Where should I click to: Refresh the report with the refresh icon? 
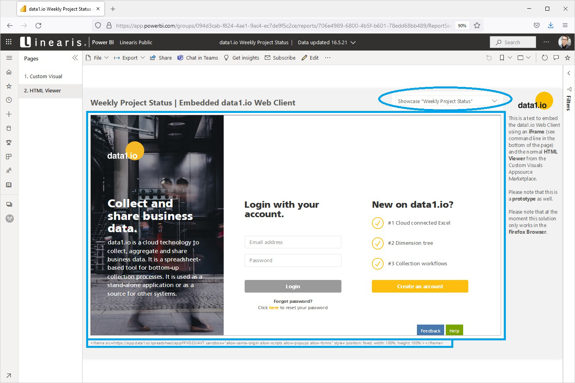(545, 57)
